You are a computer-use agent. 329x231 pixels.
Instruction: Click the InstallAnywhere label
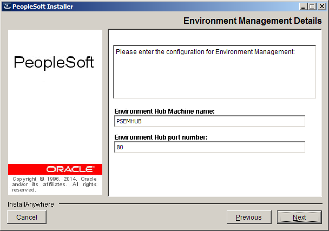click(31, 204)
